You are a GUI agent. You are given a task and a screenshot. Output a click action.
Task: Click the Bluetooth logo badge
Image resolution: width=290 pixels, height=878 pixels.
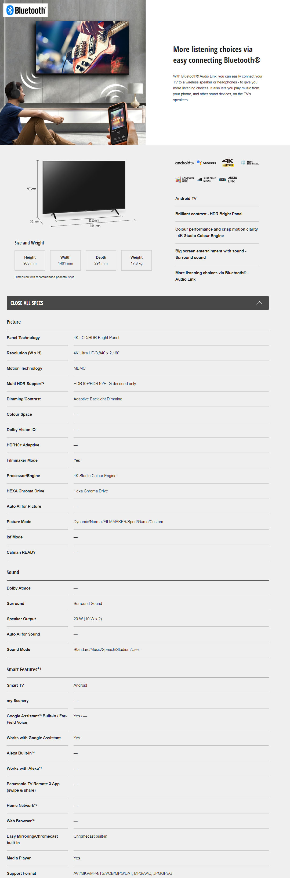pos(26,10)
